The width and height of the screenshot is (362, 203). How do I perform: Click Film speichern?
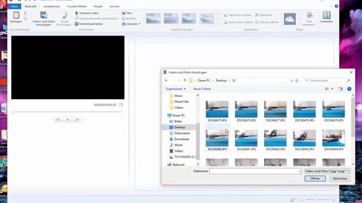tap(309, 19)
